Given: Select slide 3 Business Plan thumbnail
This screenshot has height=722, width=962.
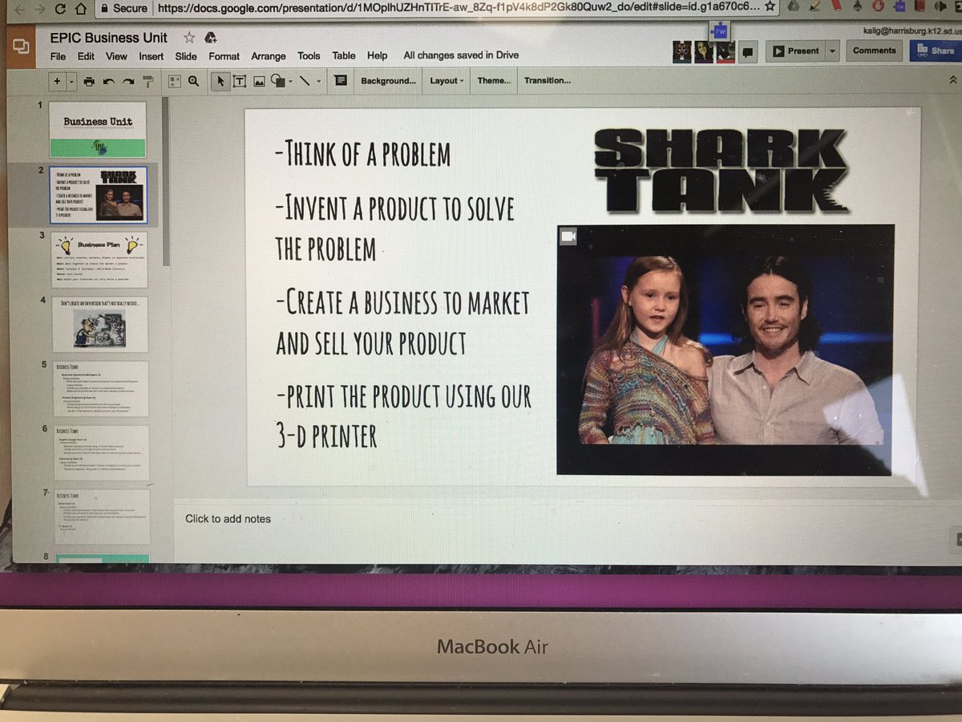Looking at the screenshot, I should click(x=99, y=260).
